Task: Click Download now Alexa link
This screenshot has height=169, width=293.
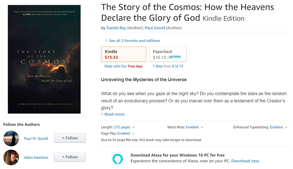Action: point(245,161)
